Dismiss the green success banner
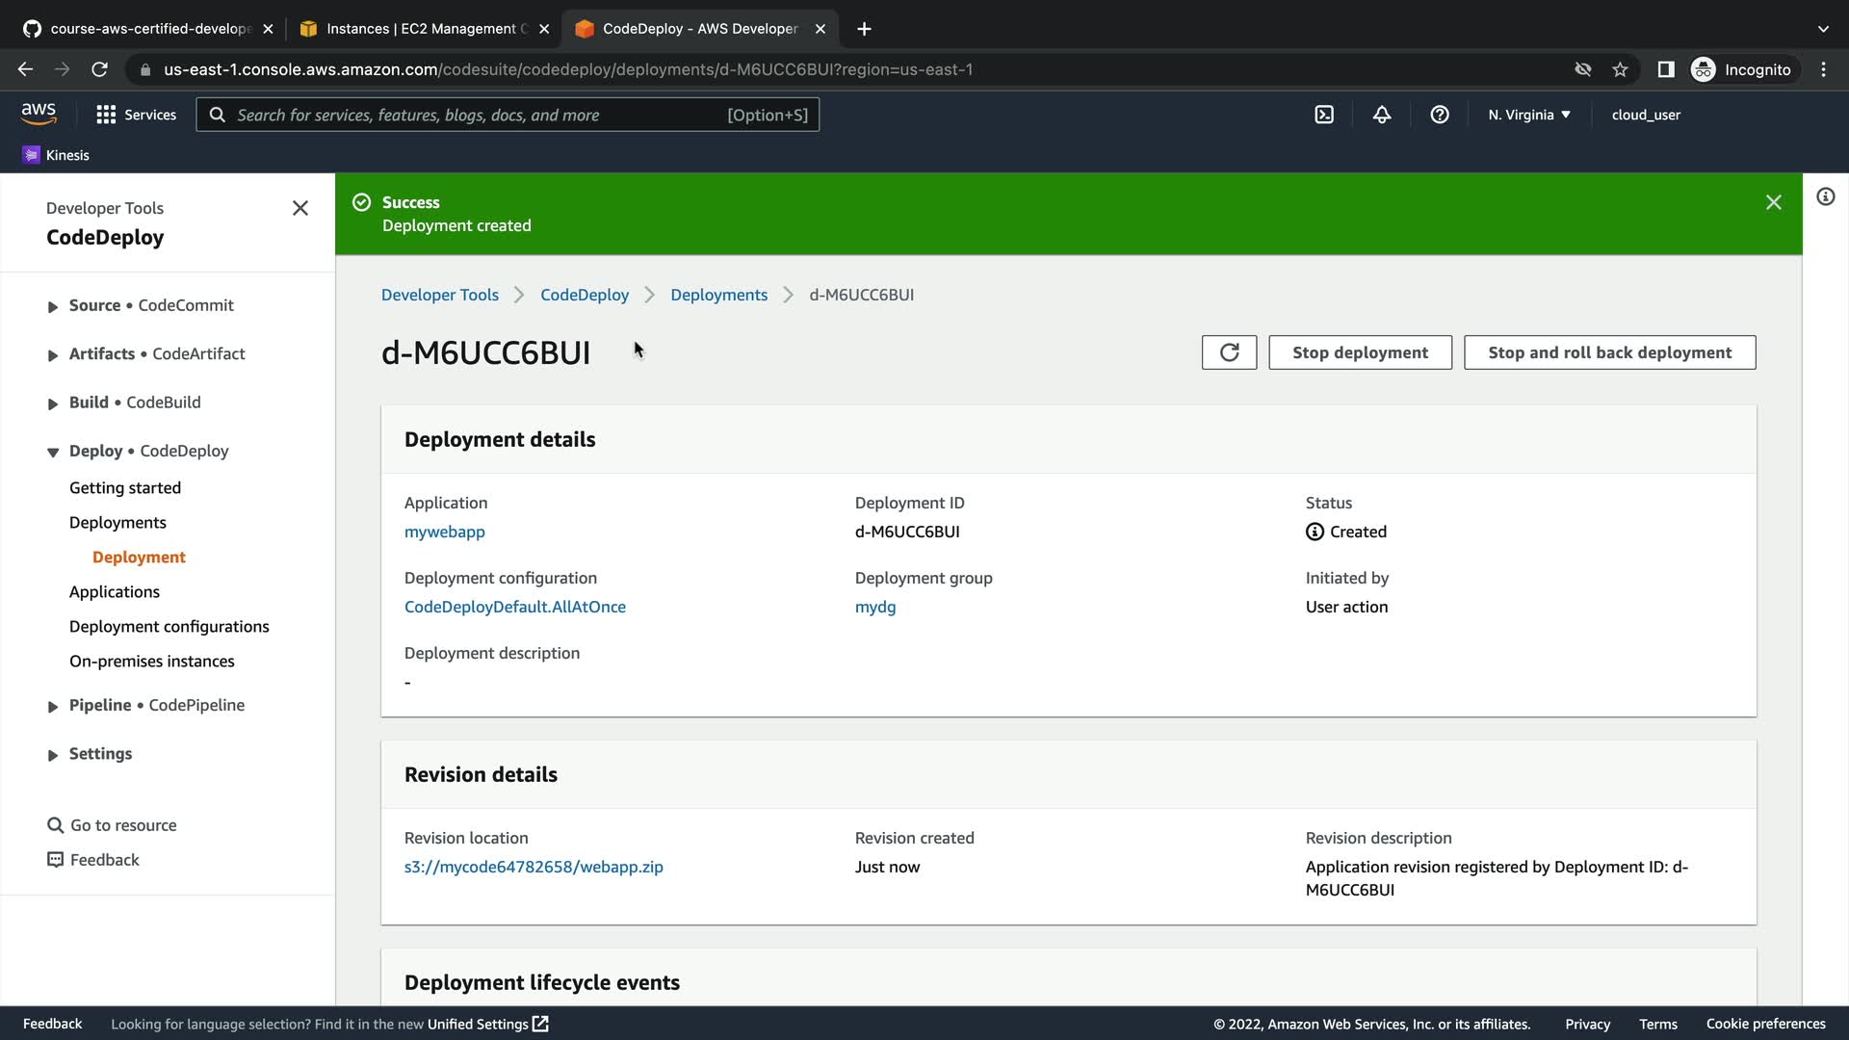This screenshot has height=1040, width=1849. click(1773, 202)
